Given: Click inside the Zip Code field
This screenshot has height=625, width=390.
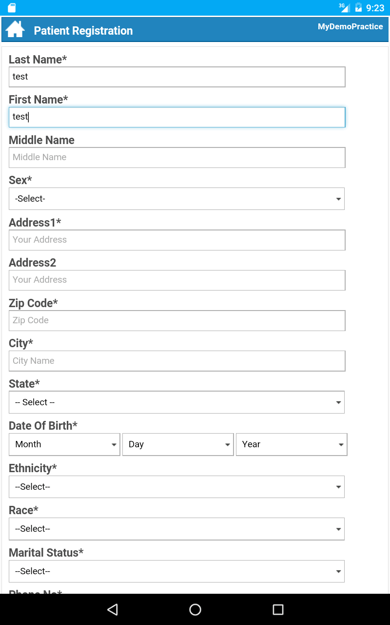Looking at the screenshot, I should [x=176, y=320].
